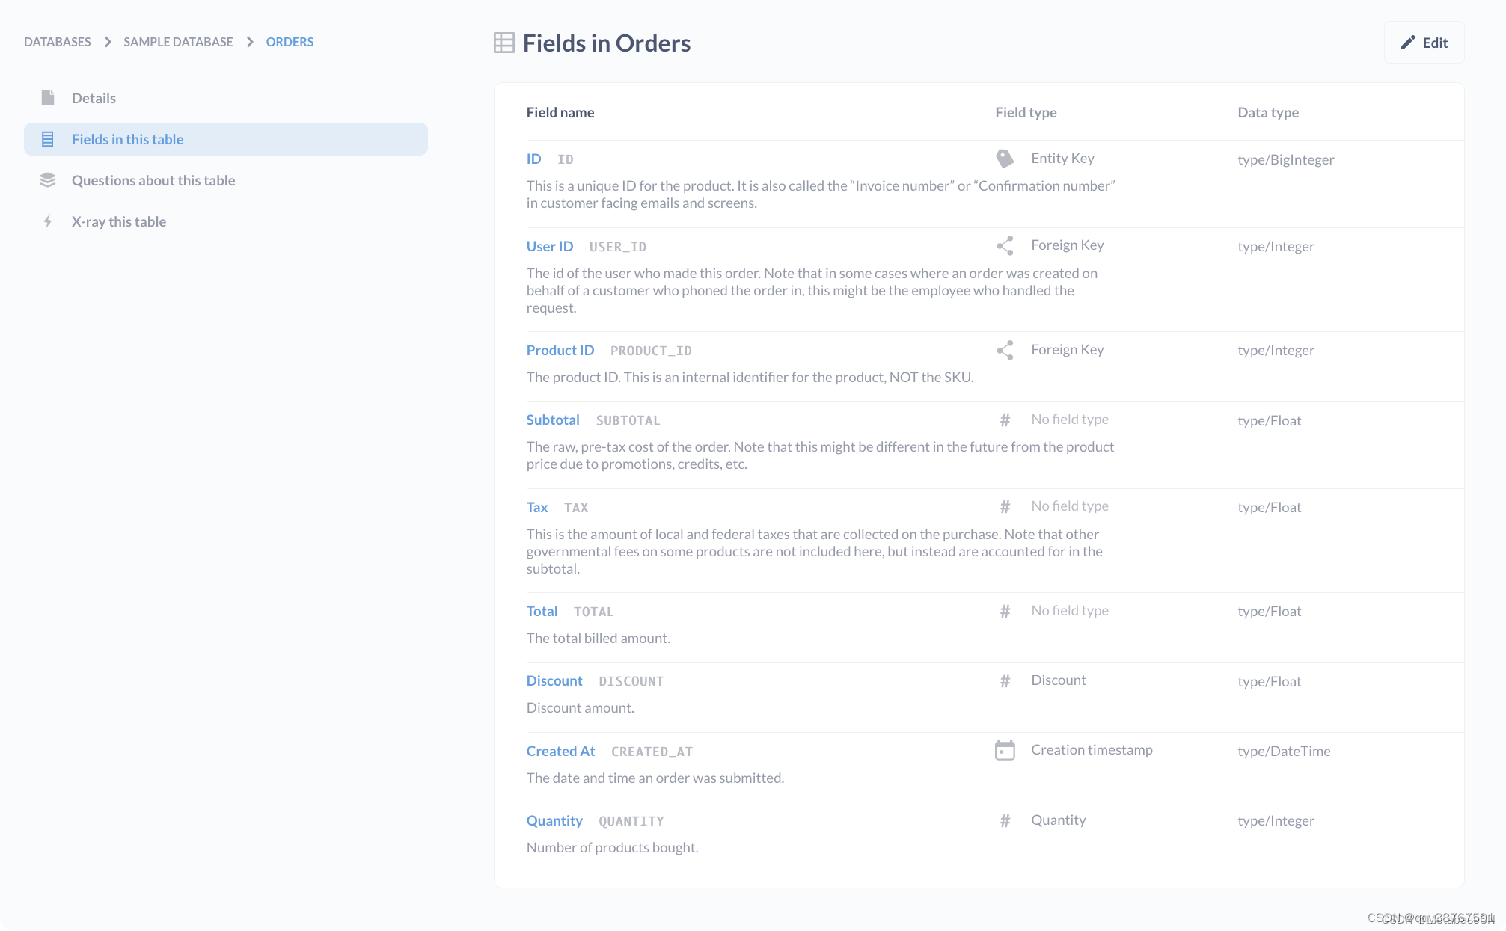The width and height of the screenshot is (1506, 931).
Task: Navigate to Sample Database breadcrumb
Action: pos(178,42)
